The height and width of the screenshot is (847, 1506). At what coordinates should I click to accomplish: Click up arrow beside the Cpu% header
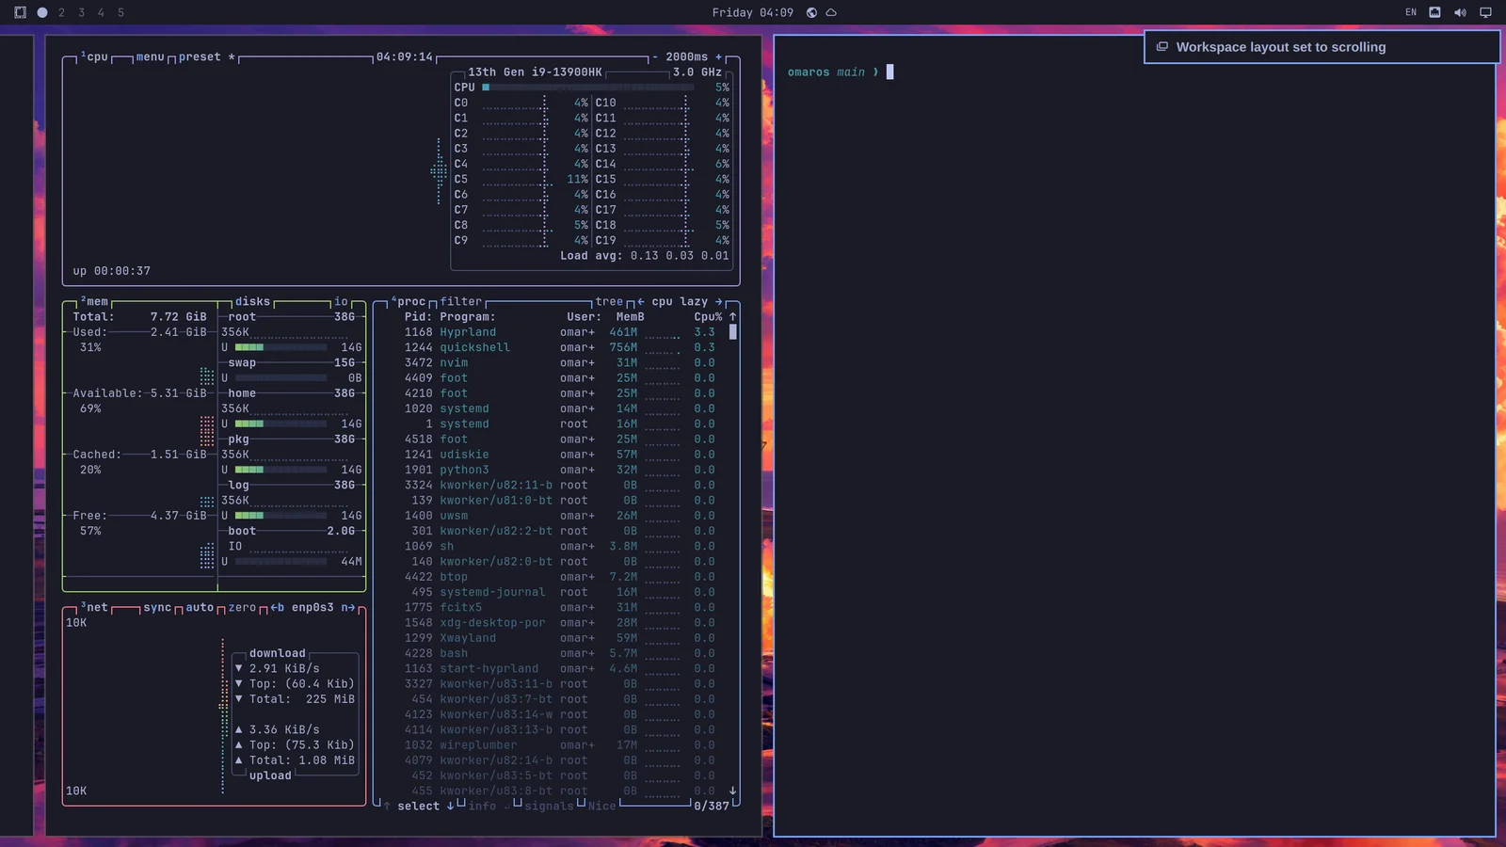click(732, 317)
